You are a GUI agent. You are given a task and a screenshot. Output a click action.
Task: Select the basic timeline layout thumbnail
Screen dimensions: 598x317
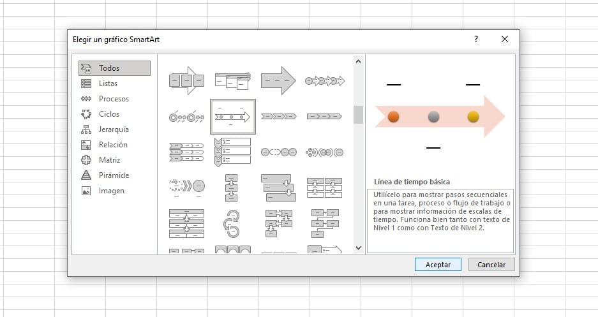[x=233, y=117]
